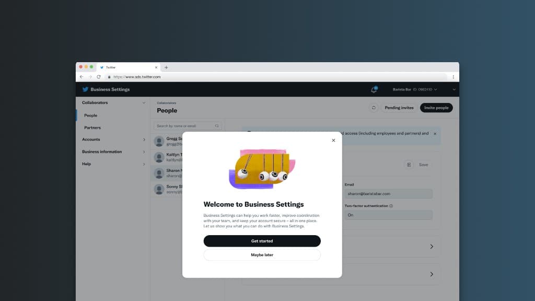Click the lock icon in address bar

point(109,77)
